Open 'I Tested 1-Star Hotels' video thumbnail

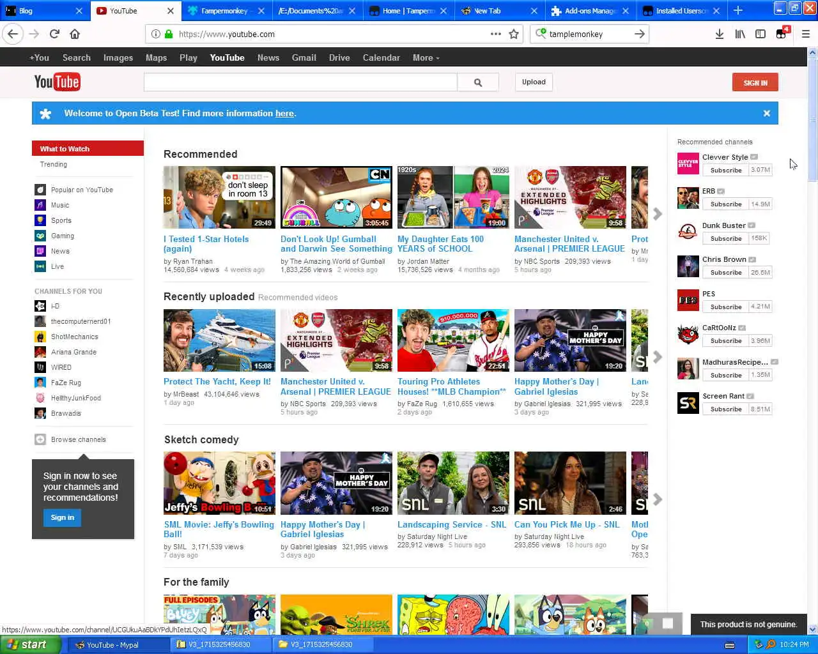pyautogui.click(x=219, y=197)
